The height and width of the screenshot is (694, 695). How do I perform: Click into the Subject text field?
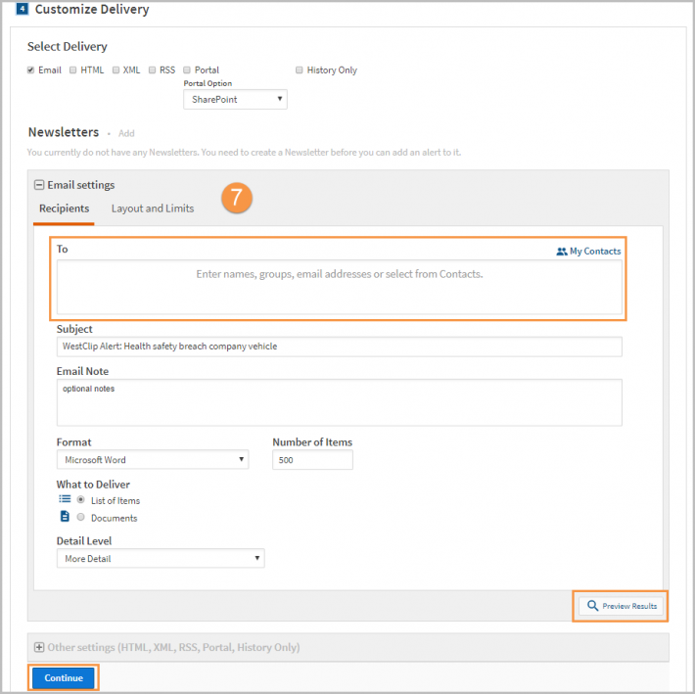(339, 347)
